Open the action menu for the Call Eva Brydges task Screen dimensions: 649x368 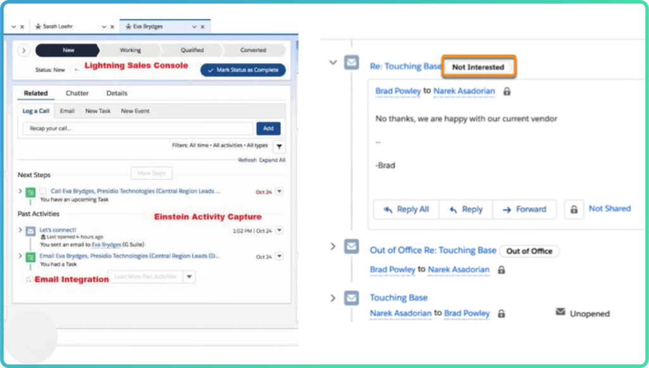point(280,191)
